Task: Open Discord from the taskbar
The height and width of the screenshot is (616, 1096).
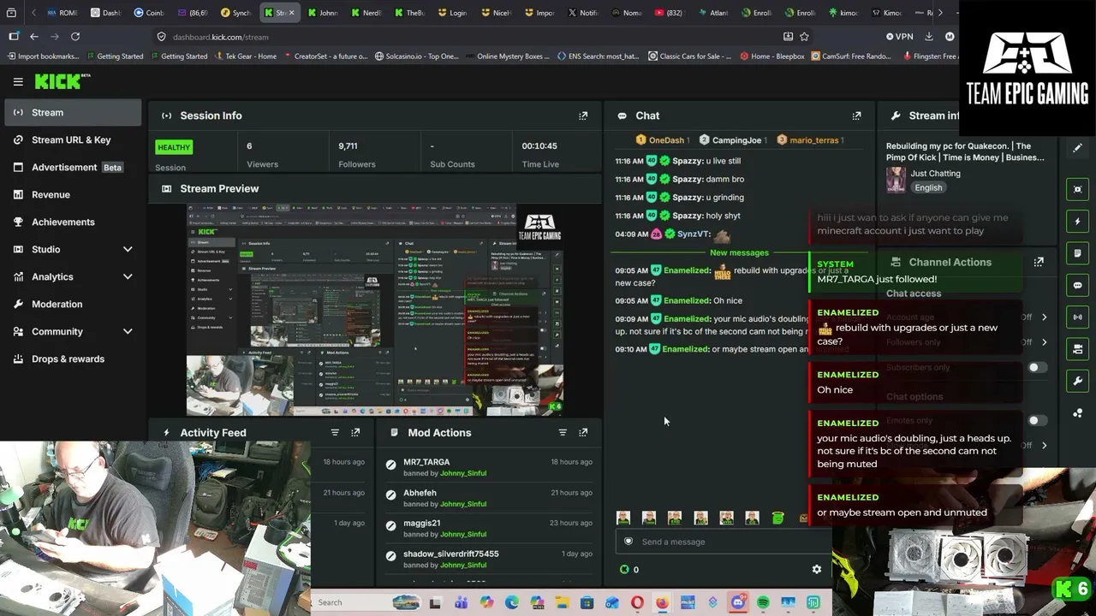Action: pos(738,602)
